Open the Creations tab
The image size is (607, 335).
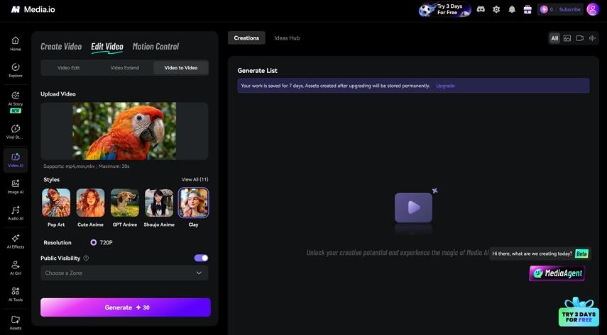pos(246,38)
